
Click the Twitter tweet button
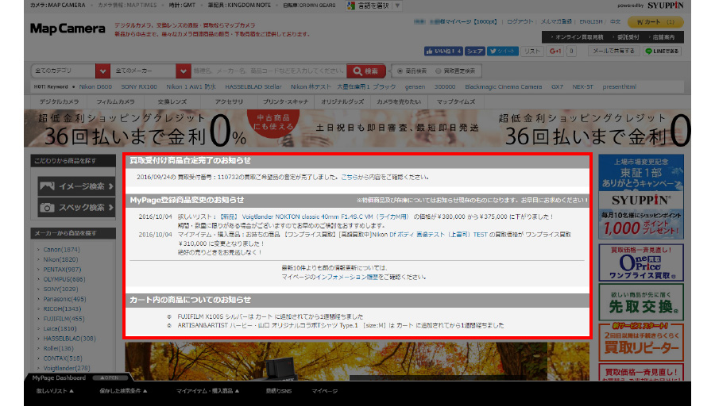click(503, 51)
